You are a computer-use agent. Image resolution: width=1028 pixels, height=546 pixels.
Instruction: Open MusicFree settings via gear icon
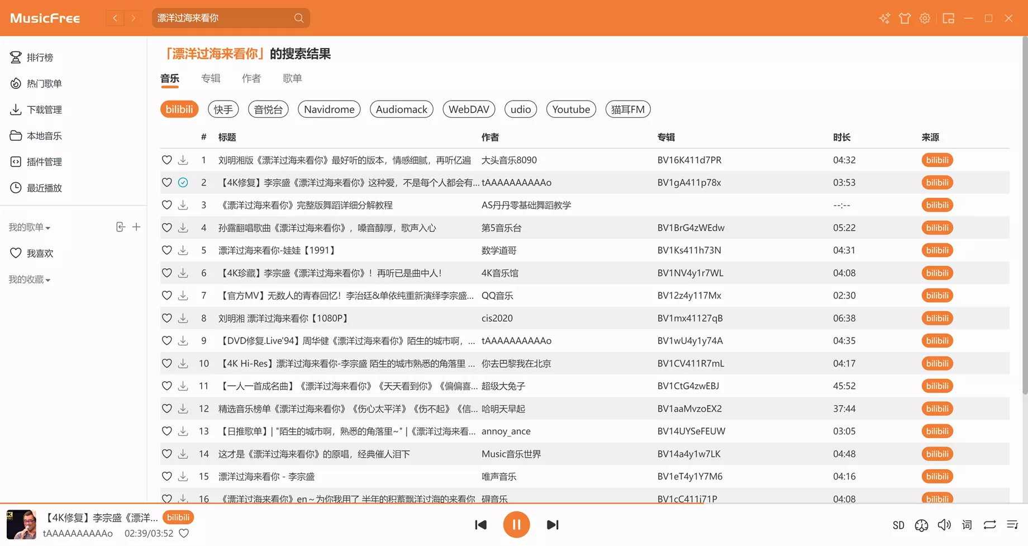click(x=925, y=18)
